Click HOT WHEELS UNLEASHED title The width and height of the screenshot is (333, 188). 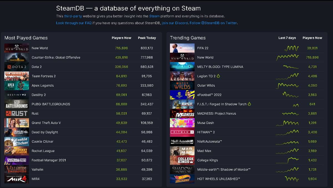coord(219,179)
